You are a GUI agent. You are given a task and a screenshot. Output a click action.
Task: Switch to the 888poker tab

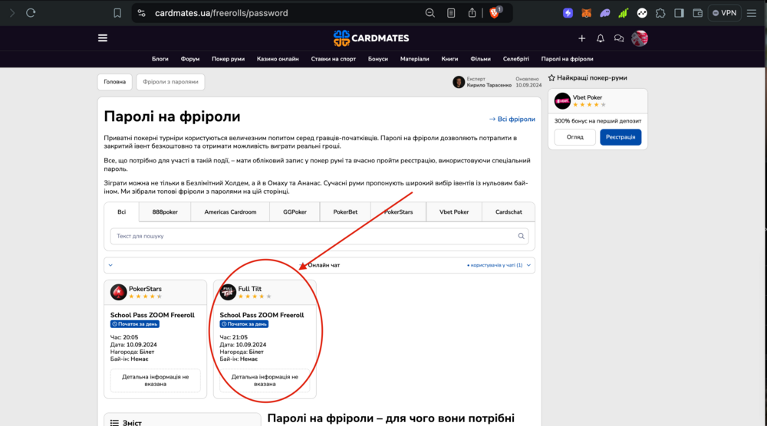165,212
